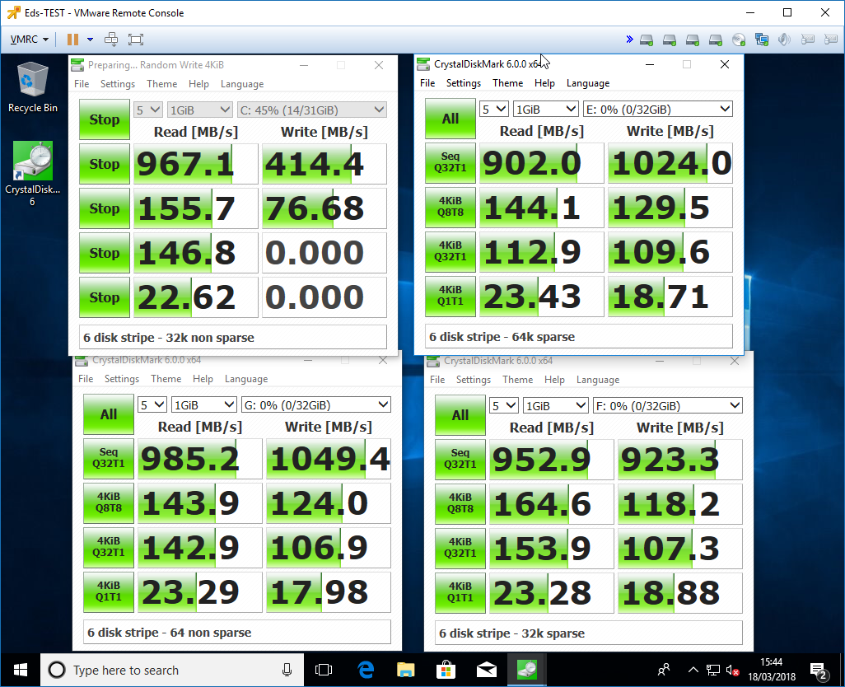
Task: Open E: 0% (0/32GiB) drive dropdown
Action: click(658, 110)
